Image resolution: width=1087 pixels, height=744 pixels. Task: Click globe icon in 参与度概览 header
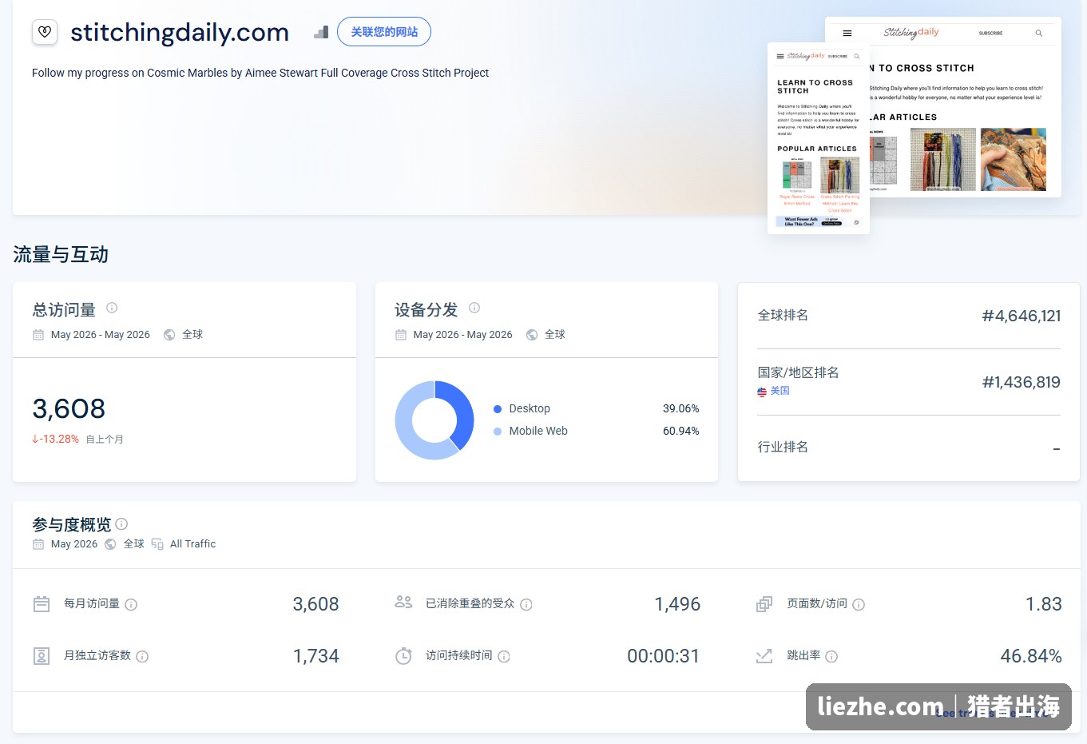(110, 544)
